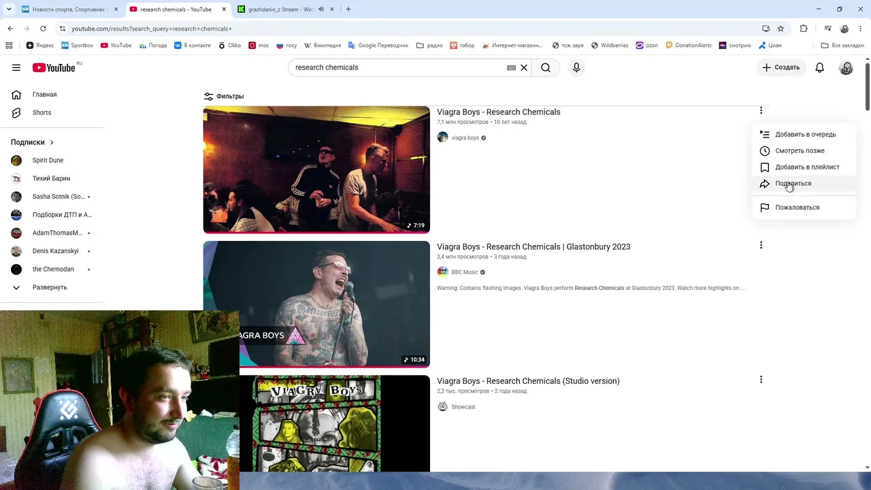Open the YouTube account avatar menu
This screenshot has height=490, width=871.
tap(846, 67)
